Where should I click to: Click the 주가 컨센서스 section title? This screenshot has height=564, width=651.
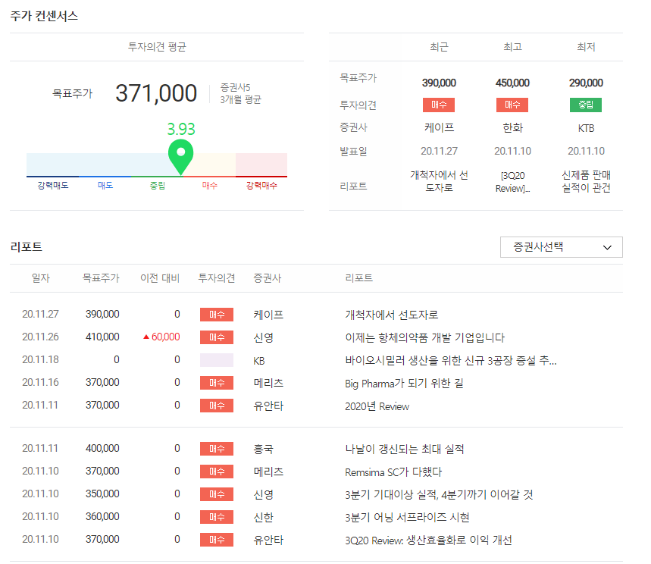tap(44, 16)
